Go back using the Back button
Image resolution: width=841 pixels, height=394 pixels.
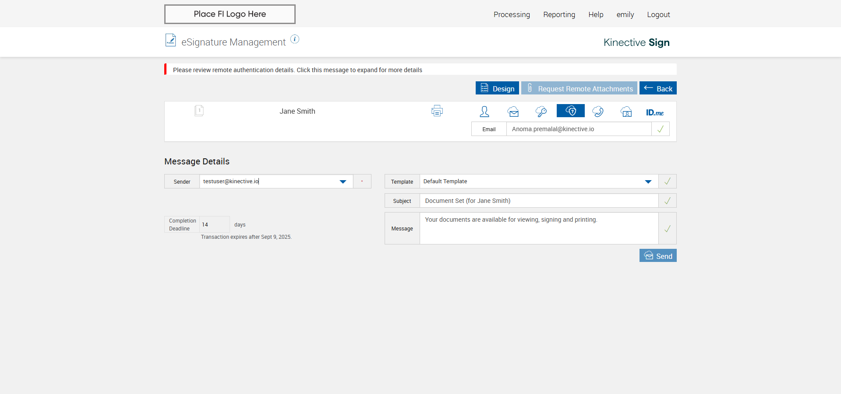pos(658,88)
